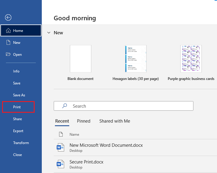Click the Word icon of Secure Print.docx
This screenshot has height=173, width=217.
60,164
